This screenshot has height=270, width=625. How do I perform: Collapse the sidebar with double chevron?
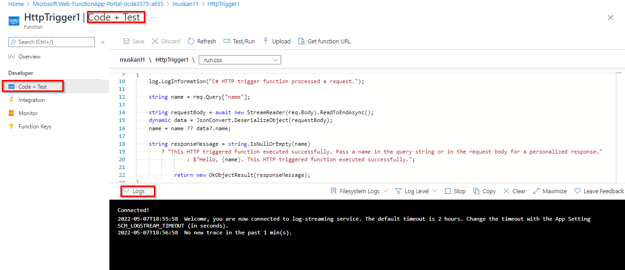[103, 42]
